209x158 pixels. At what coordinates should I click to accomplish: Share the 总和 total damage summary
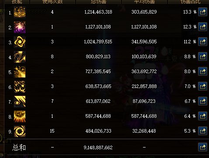coord(202,147)
